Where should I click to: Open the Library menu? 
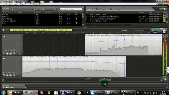click(16, 4)
